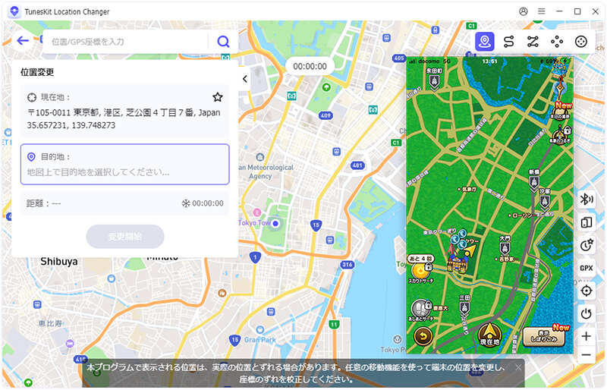Click the back arrow beside the search box

tap(23, 41)
